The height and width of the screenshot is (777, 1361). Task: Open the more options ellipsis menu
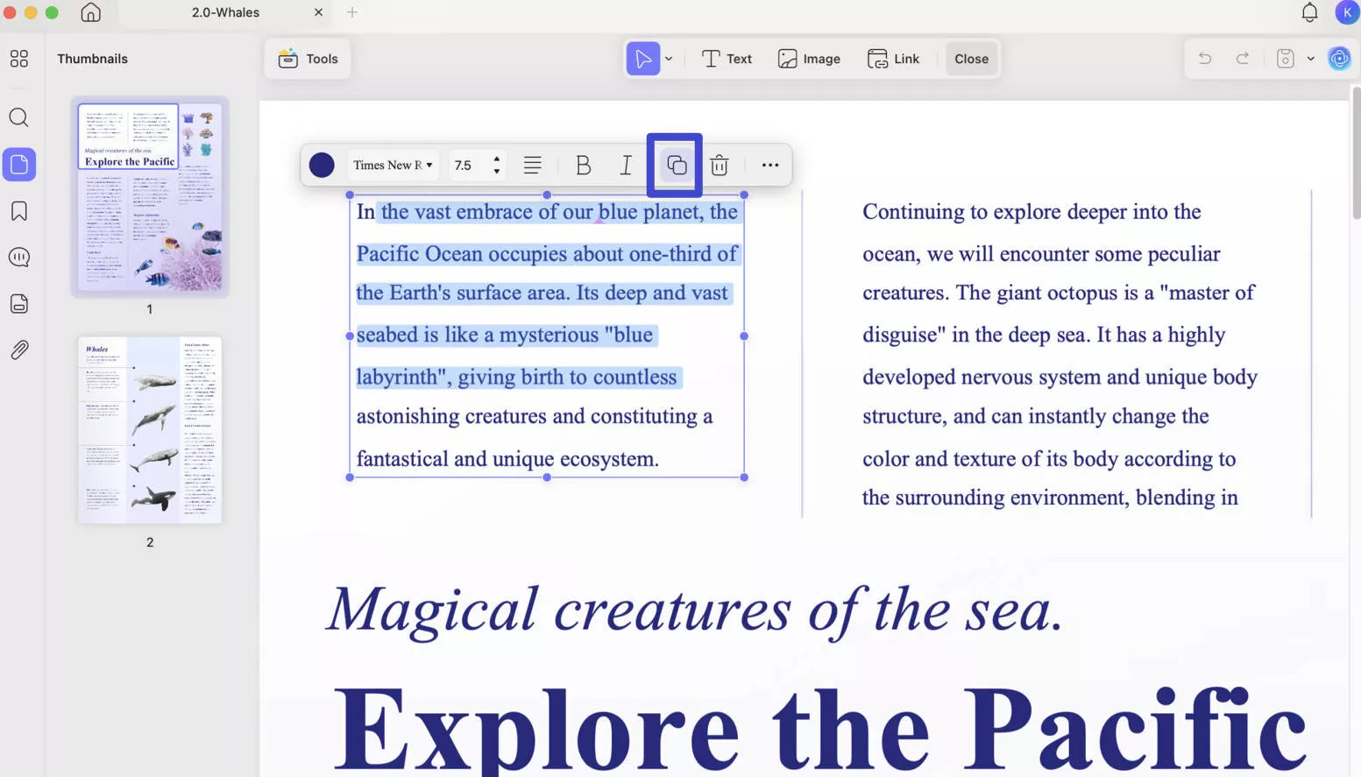tap(769, 165)
